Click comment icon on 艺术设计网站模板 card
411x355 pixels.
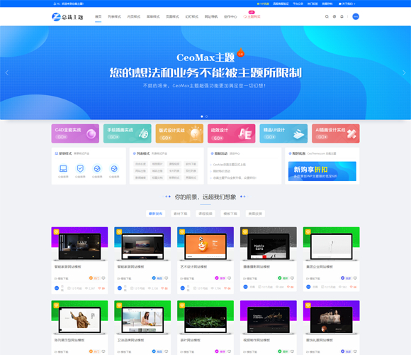[230, 278]
